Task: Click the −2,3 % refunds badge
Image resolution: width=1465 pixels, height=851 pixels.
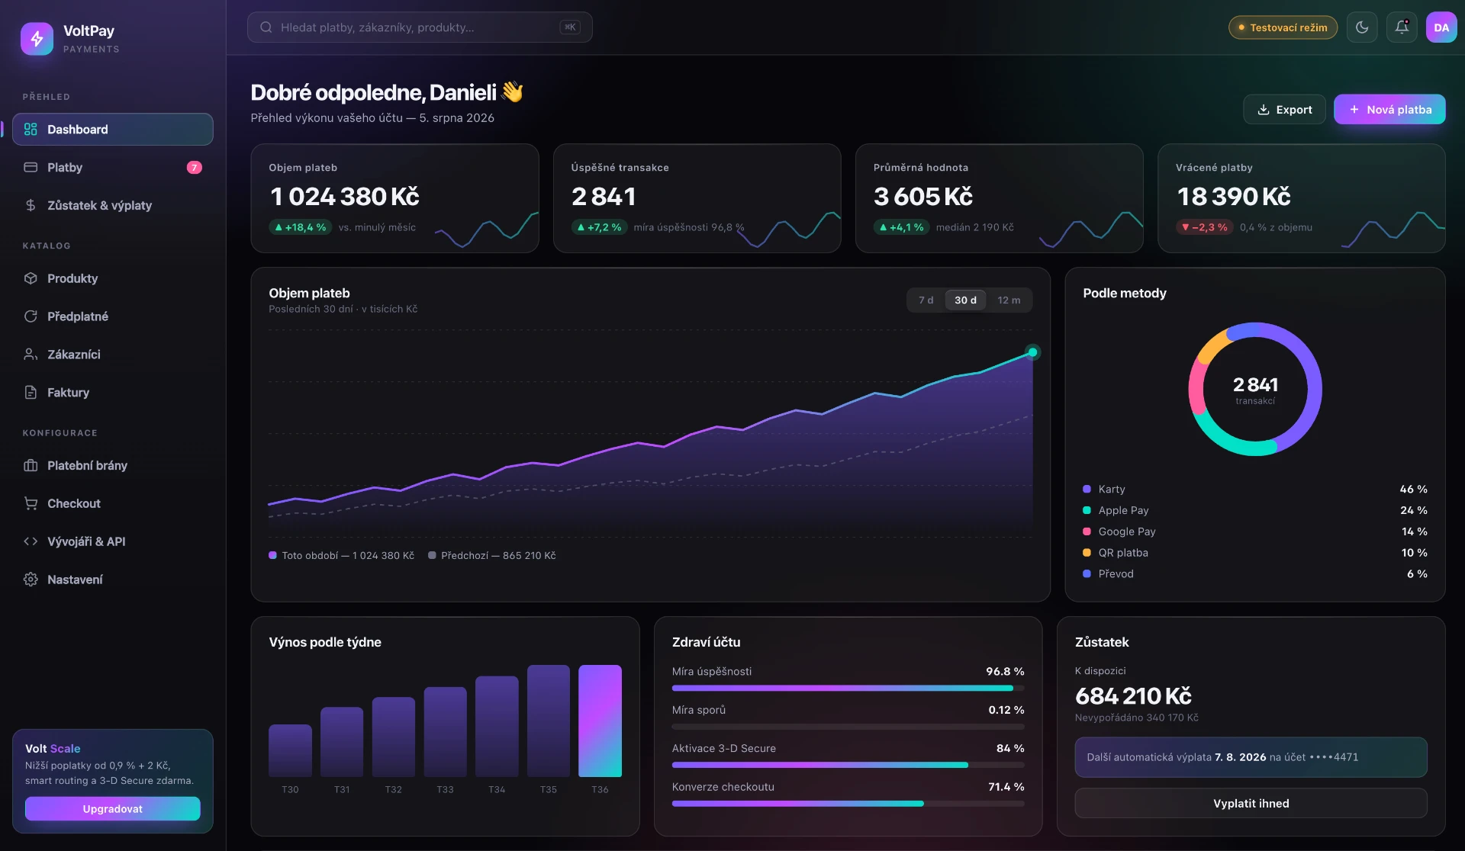Action: pyautogui.click(x=1205, y=227)
